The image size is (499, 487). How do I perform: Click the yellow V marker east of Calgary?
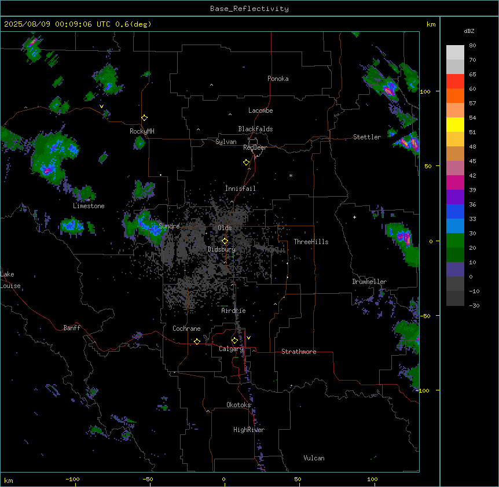tap(248, 338)
